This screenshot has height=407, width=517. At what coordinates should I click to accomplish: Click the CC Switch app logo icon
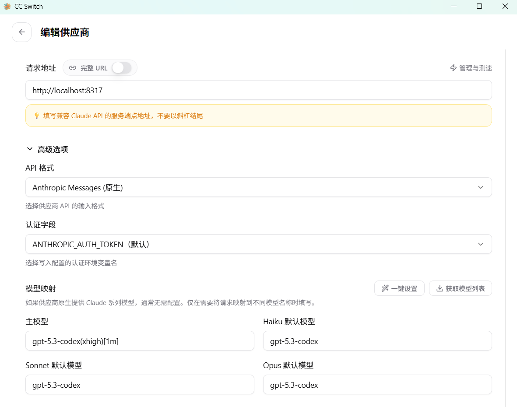pyautogui.click(x=7, y=7)
